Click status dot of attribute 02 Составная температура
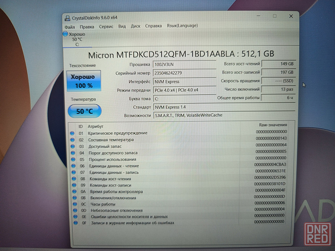 click(x=72, y=140)
